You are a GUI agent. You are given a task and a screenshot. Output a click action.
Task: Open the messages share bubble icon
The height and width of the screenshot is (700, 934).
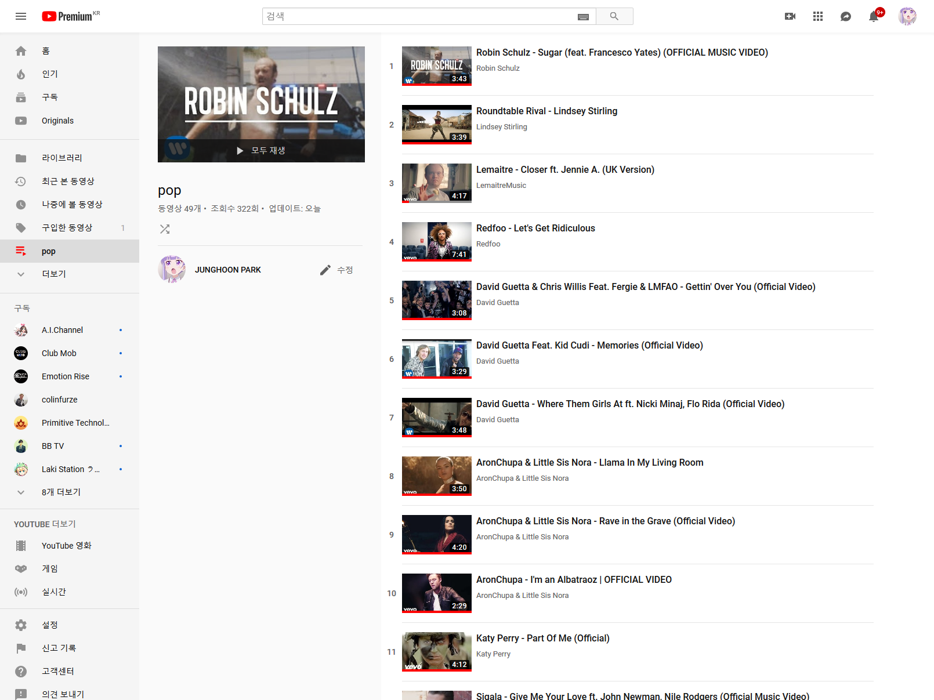845,16
